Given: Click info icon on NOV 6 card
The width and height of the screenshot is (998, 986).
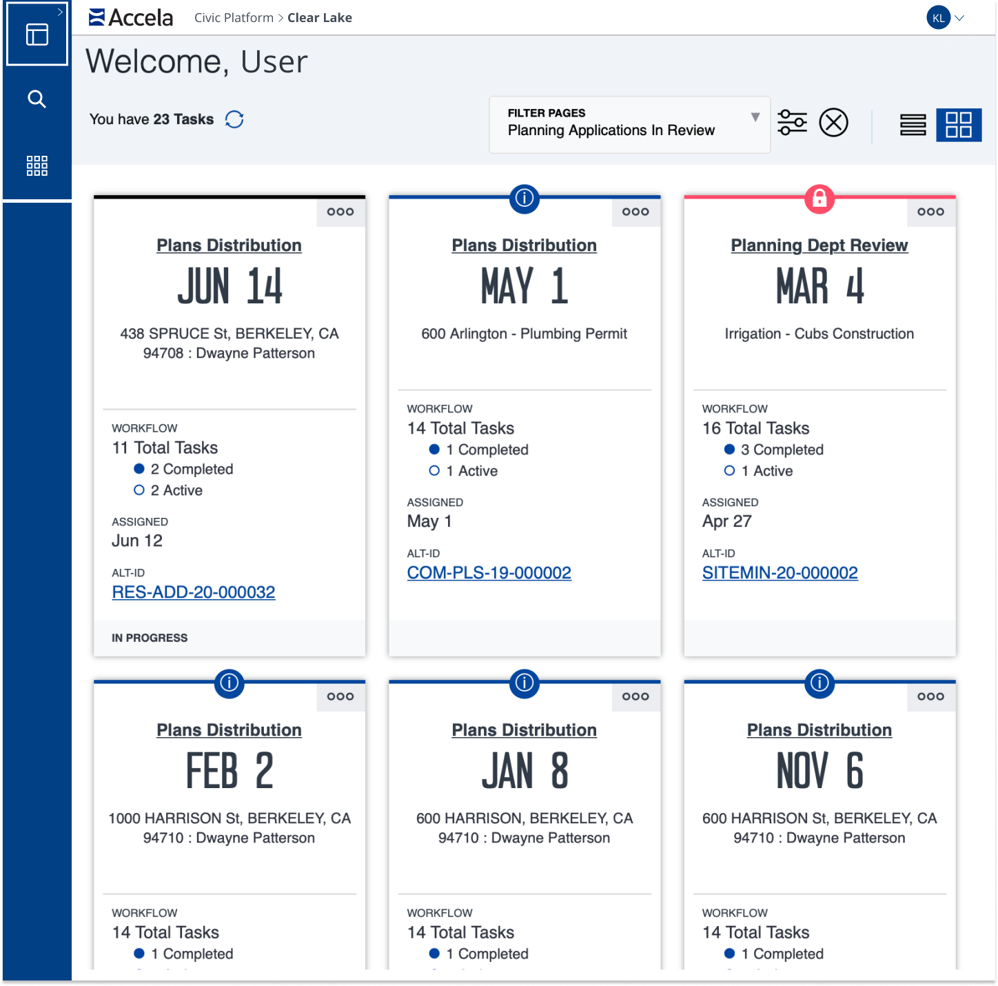Looking at the screenshot, I should pos(819,683).
